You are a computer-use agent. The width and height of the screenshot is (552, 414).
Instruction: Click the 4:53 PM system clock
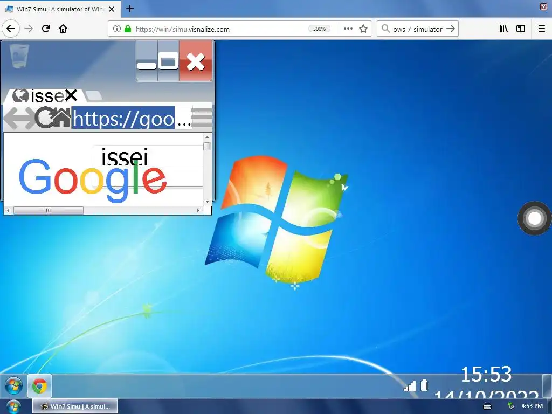coord(532,406)
